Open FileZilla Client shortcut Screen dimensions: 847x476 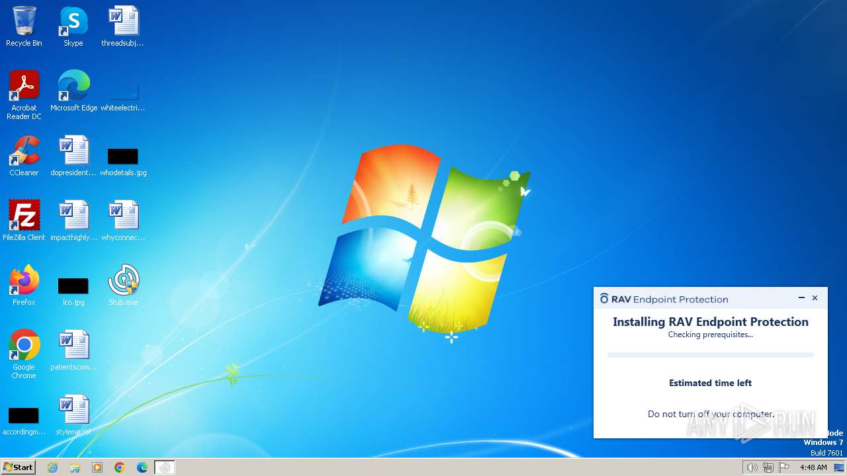point(24,221)
